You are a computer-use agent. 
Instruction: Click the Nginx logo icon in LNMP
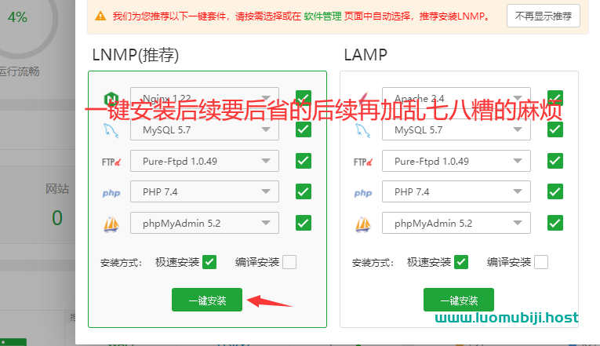(x=111, y=99)
